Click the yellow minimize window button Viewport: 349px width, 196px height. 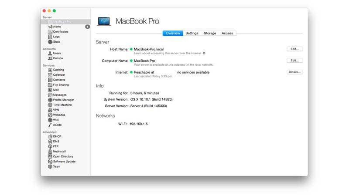[x=49, y=10]
